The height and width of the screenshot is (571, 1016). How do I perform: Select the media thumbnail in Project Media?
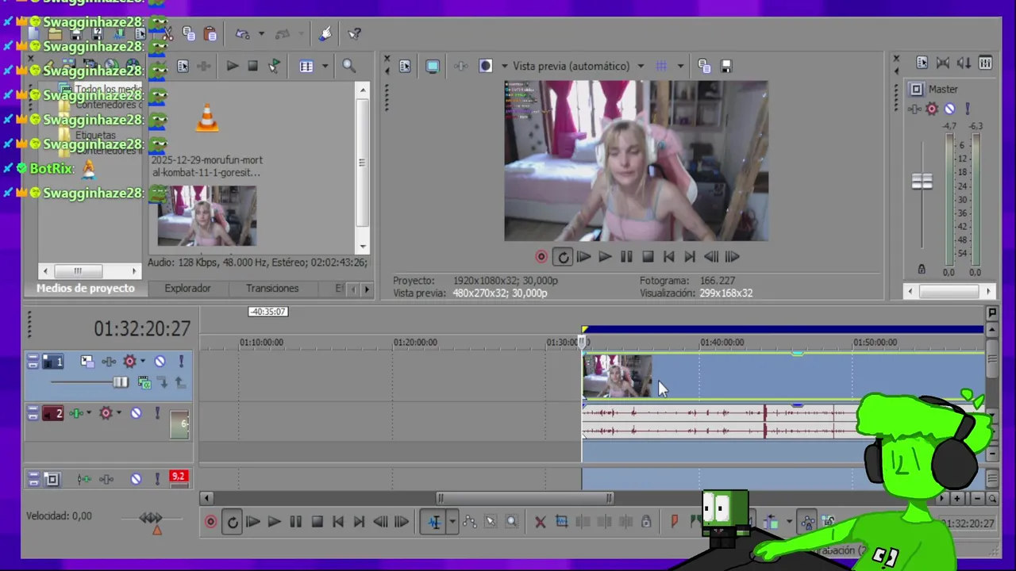click(206, 216)
